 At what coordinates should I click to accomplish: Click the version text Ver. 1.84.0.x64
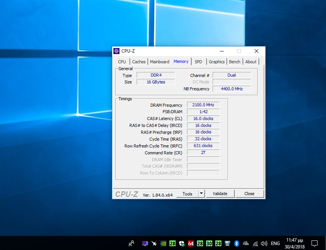tap(158, 195)
